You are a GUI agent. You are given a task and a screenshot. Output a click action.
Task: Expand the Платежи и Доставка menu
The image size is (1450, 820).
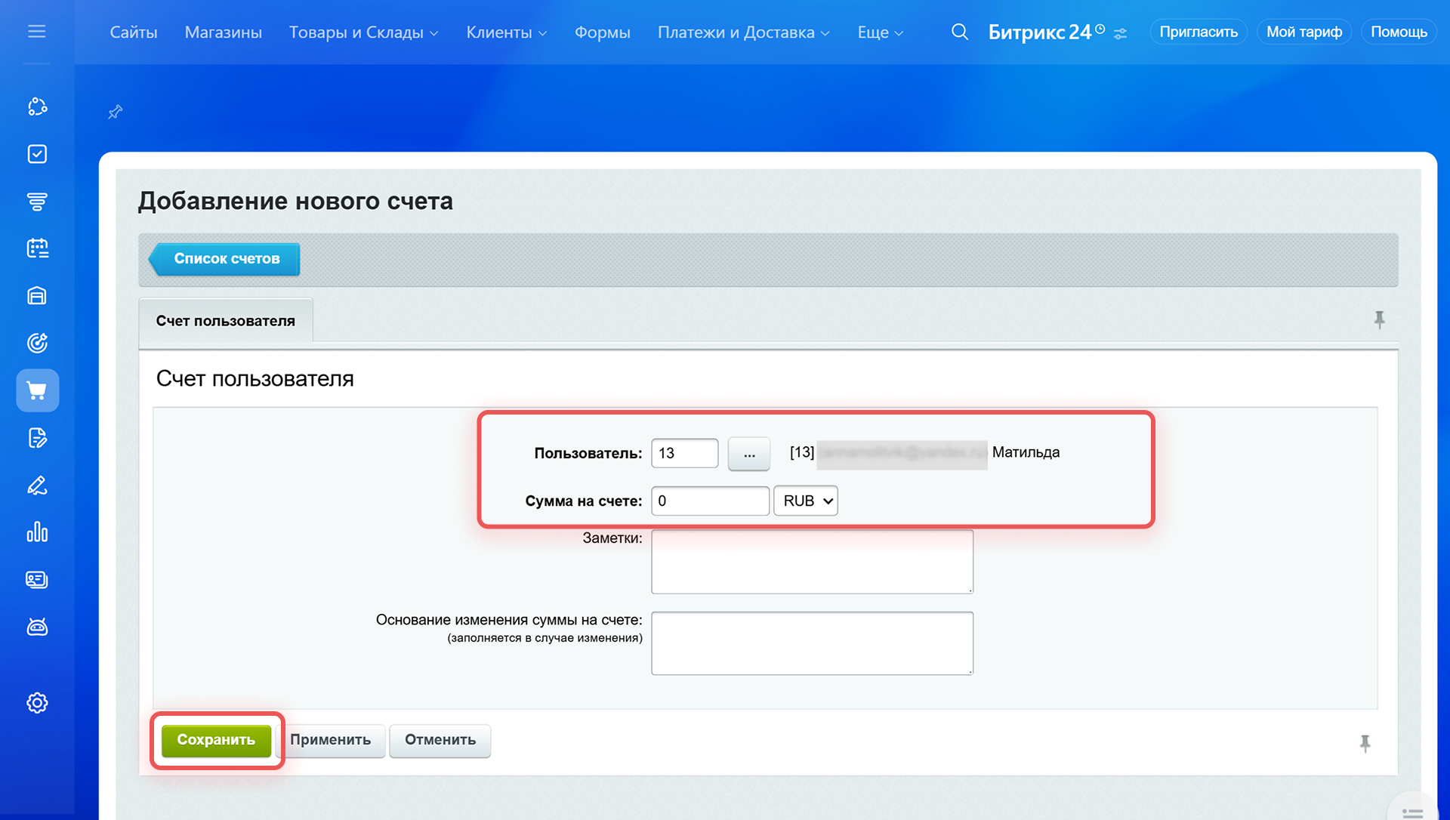743,32
